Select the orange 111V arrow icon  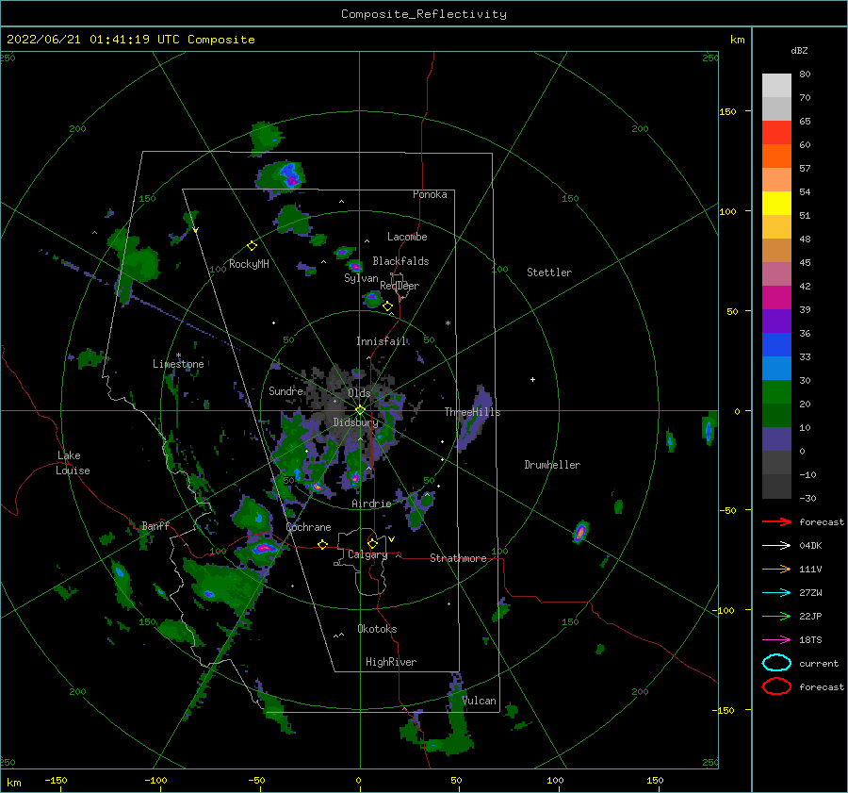pyautogui.click(x=776, y=569)
